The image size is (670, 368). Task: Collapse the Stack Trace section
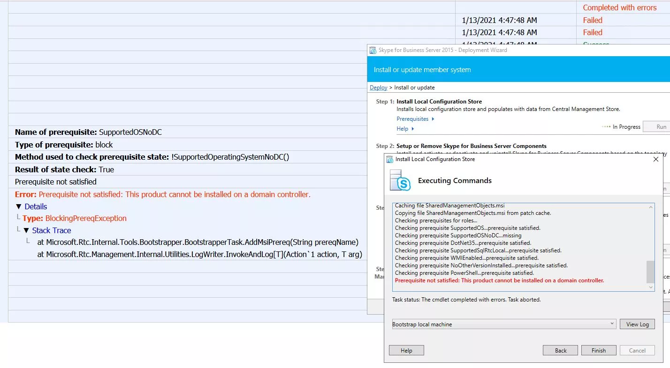coord(27,230)
